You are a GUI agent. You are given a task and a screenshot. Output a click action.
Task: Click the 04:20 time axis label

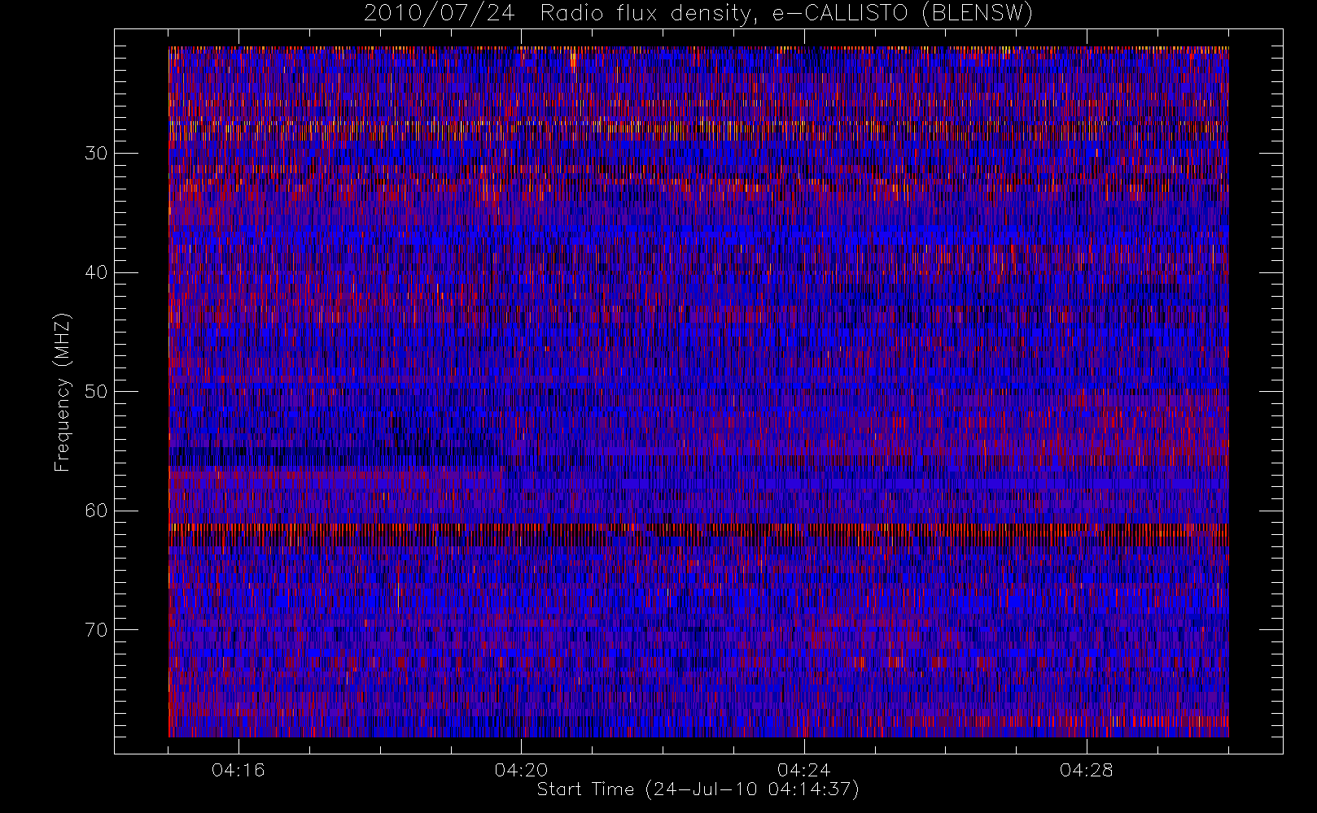[x=521, y=770]
